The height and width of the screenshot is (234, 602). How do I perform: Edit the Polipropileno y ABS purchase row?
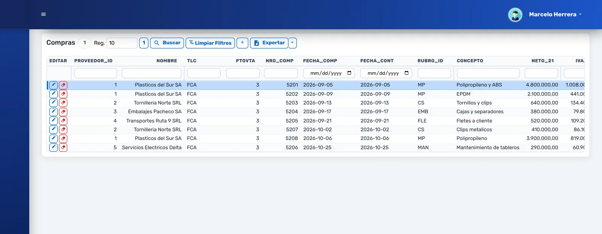53,85
